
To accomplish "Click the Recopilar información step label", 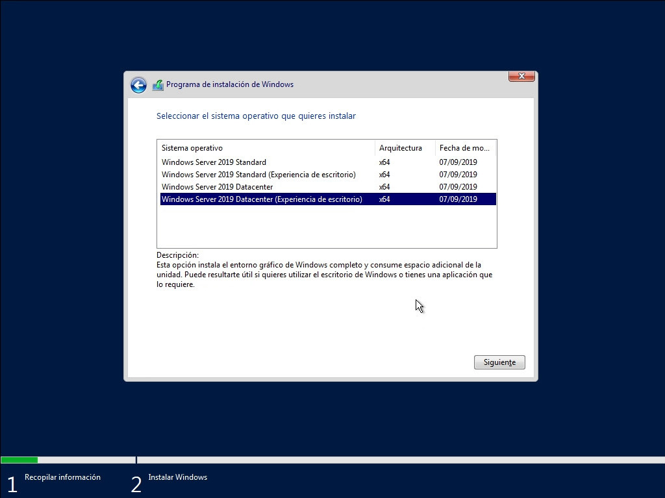I will pyautogui.click(x=62, y=477).
